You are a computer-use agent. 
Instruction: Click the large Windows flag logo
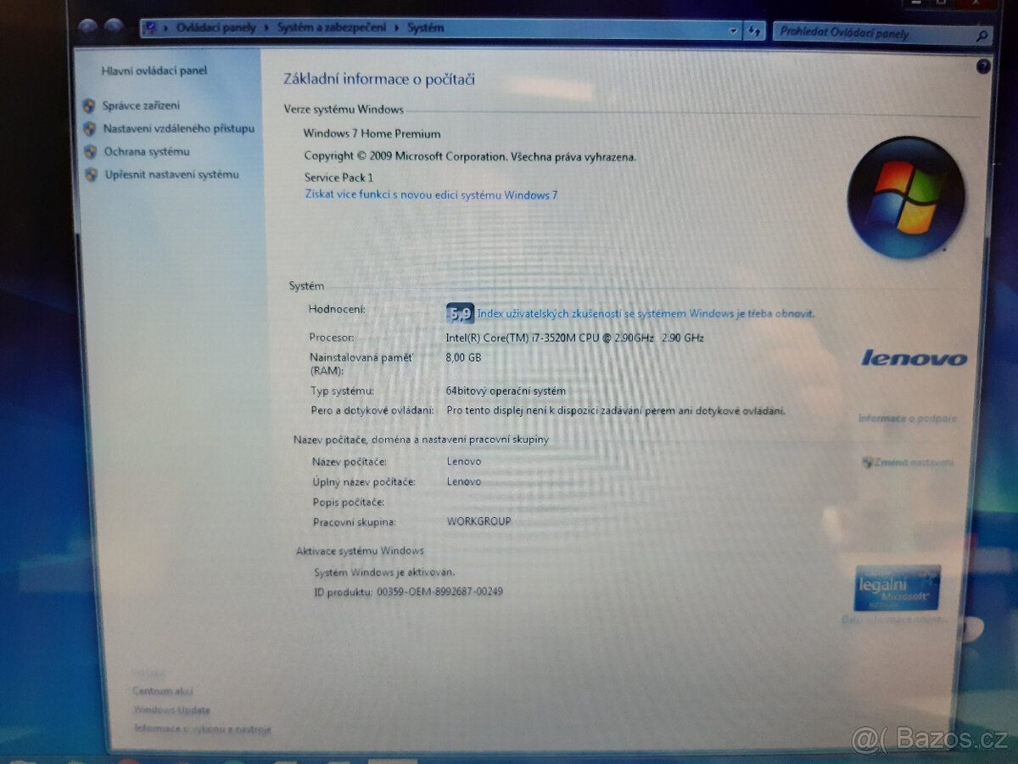coord(907,197)
